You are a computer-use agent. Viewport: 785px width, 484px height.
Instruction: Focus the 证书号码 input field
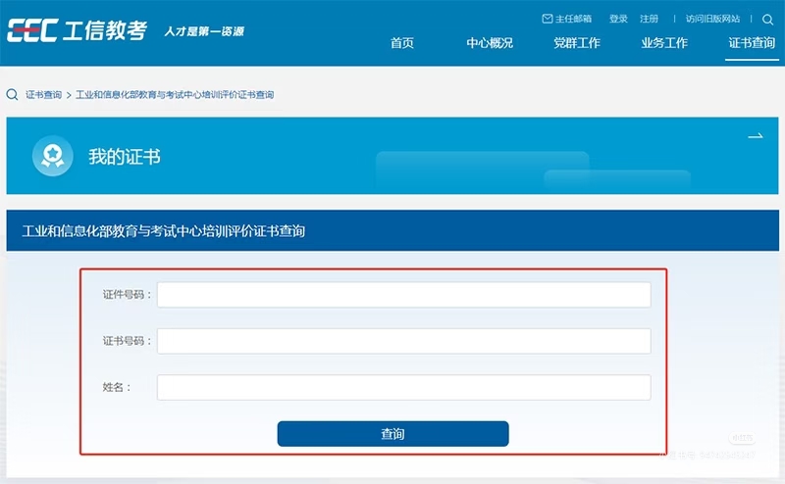tap(403, 341)
